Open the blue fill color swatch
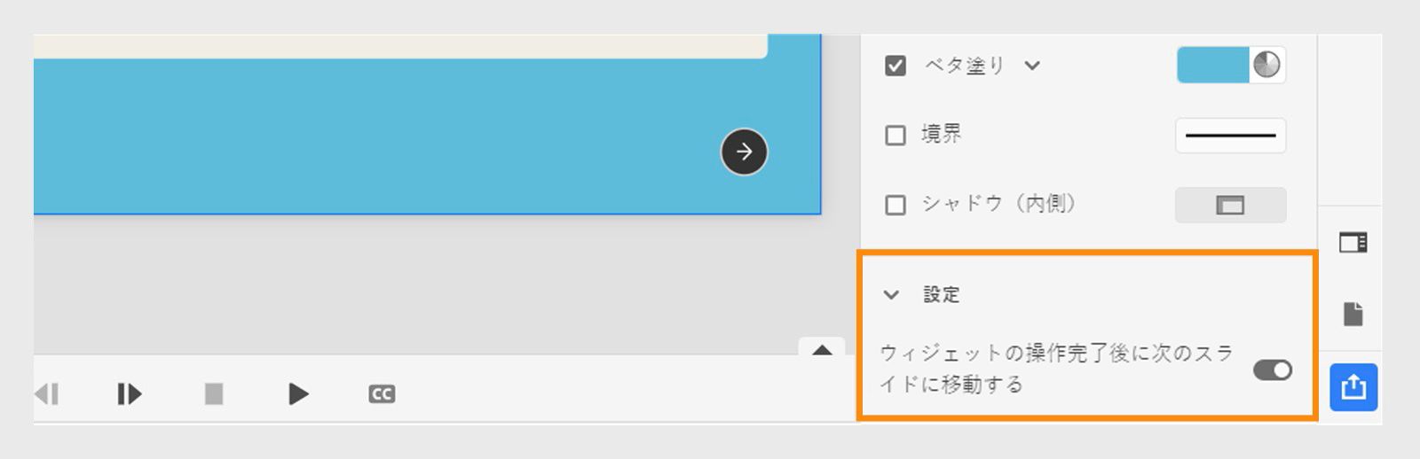This screenshot has width=1420, height=459. point(1212,65)
